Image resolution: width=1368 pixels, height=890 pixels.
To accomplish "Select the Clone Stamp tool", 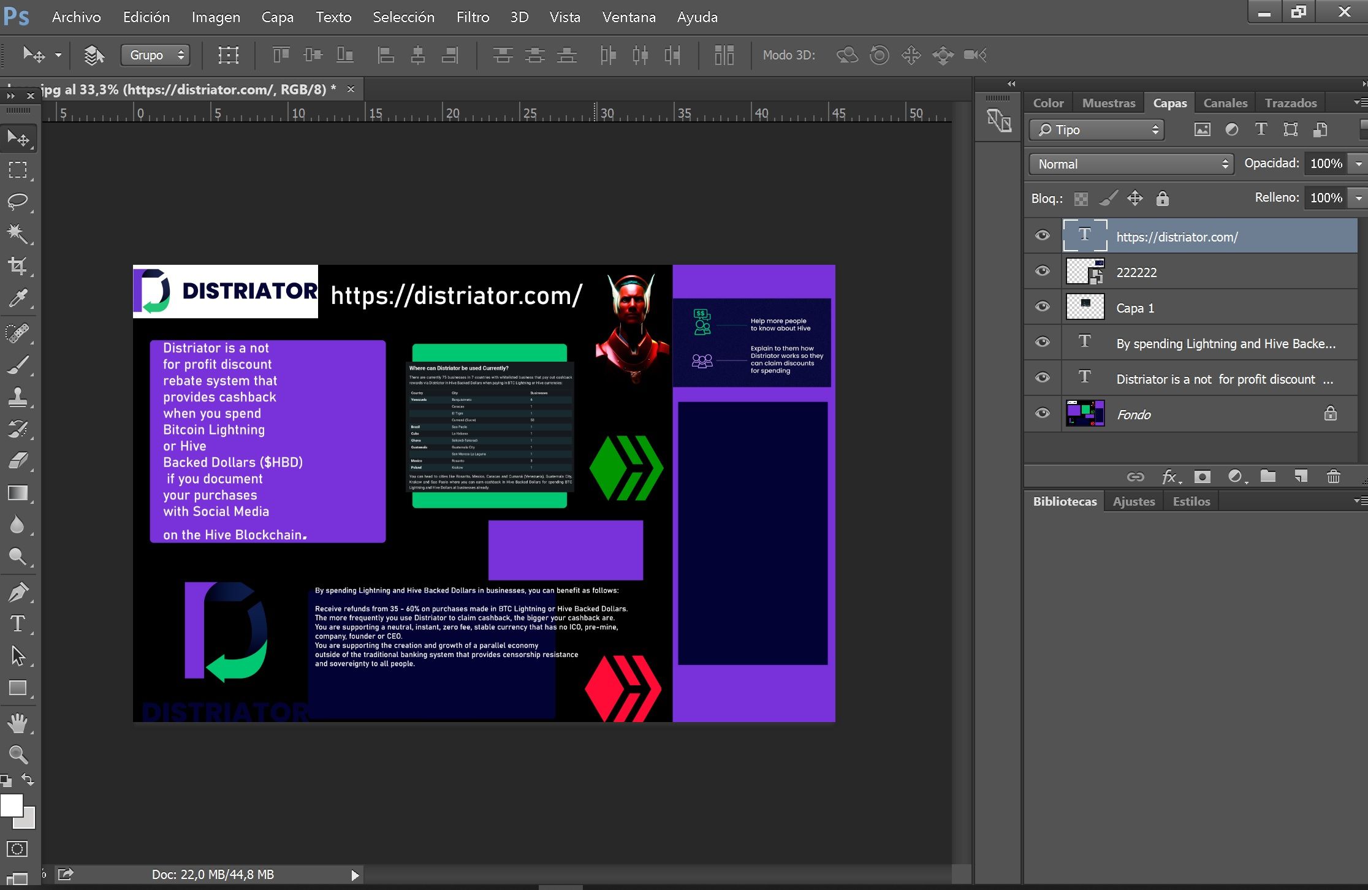I will 18,397.
